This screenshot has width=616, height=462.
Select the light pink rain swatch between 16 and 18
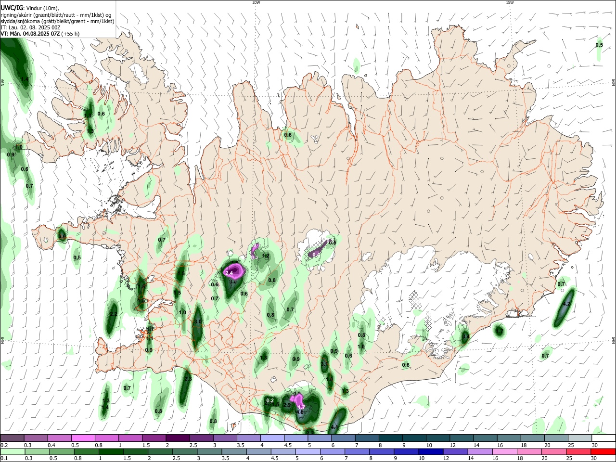click(x=505, y=451)
